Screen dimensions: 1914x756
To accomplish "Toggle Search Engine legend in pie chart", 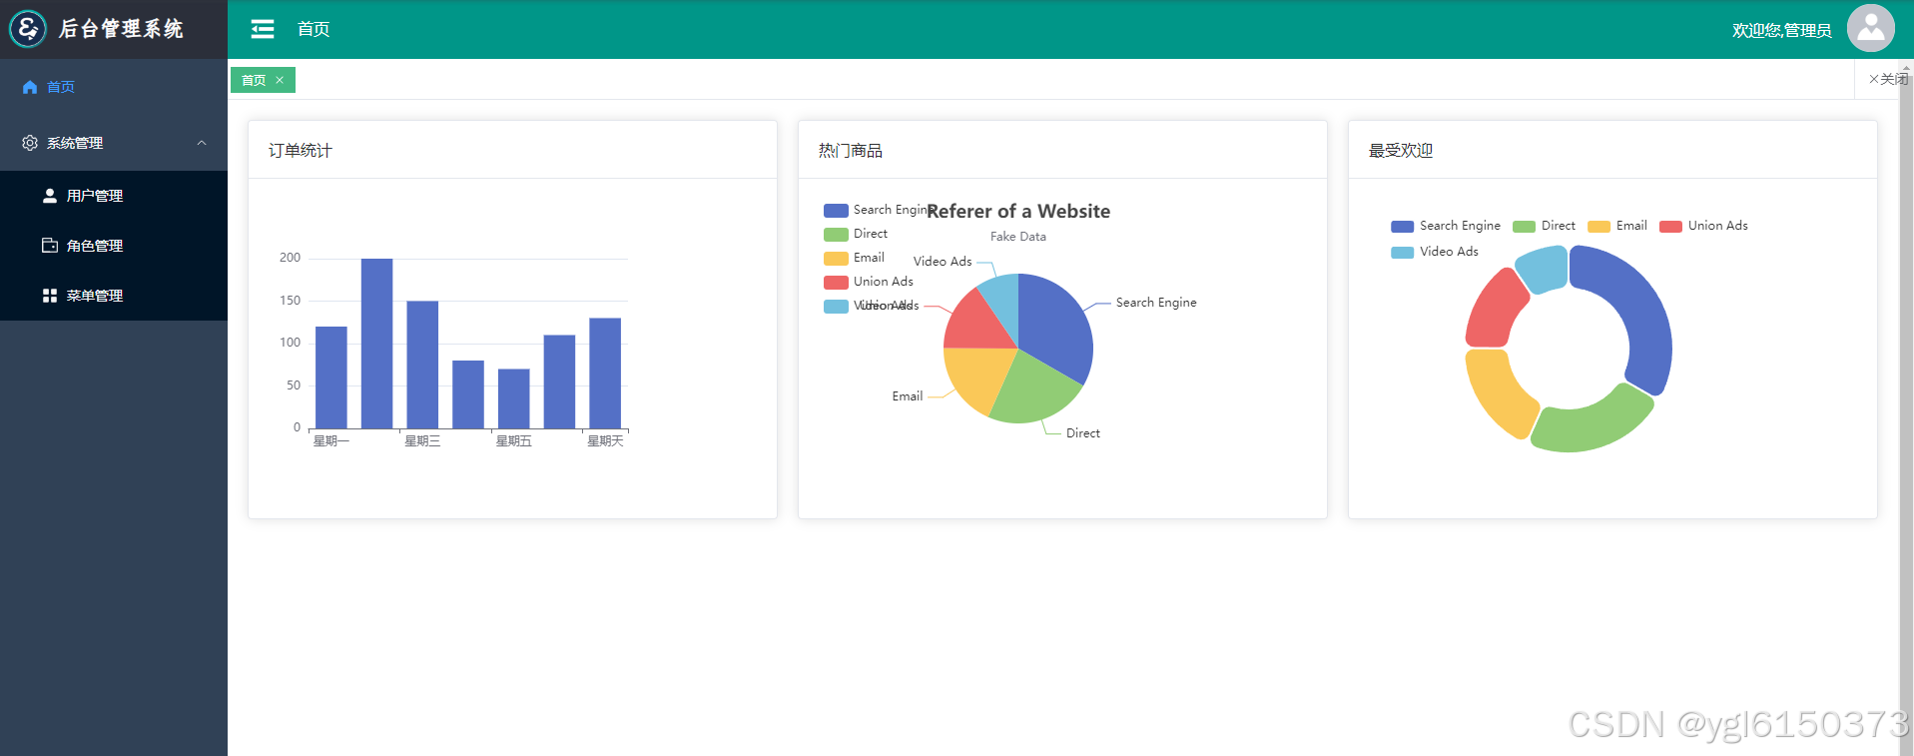I will click(x=877, y=210).
